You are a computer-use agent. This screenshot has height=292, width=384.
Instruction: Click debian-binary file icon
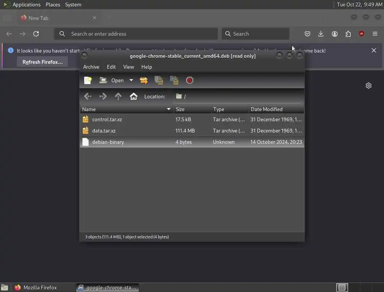85,142
